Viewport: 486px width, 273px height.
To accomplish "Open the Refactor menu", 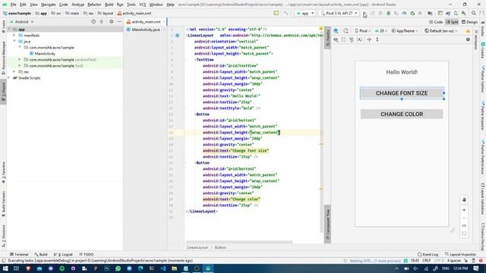I will click(x=94, y=5).
